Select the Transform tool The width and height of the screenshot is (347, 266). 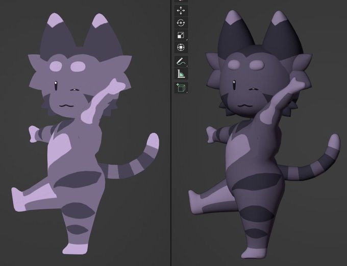(x=181, y=47)
